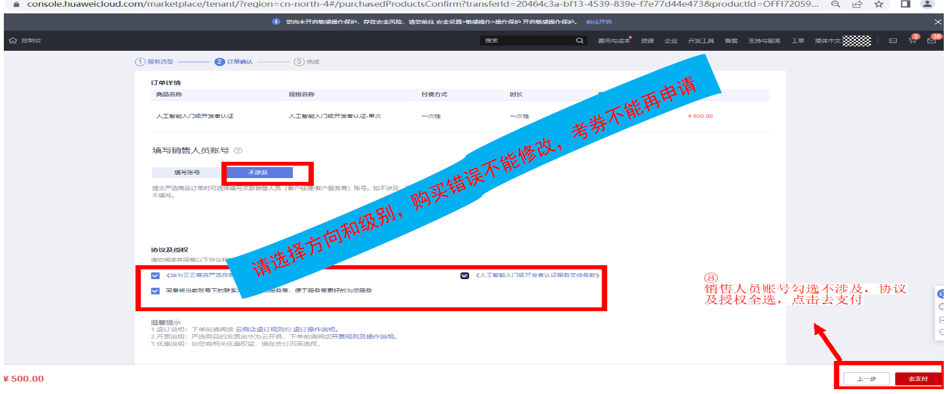This screenshot has width=950, height=394.
Task: Open 控制台 console link
Action: point(31,41)
